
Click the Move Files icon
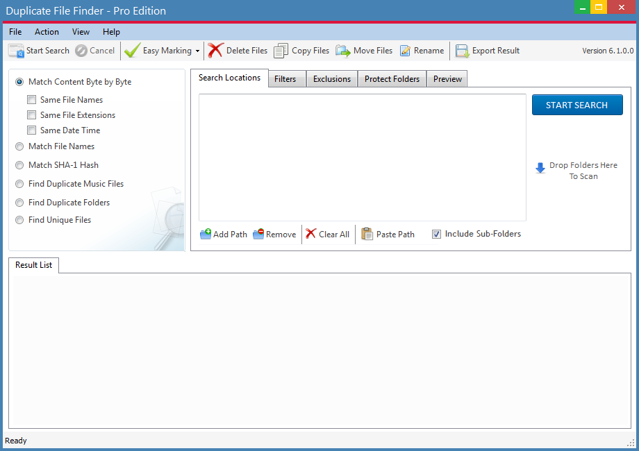pyautogui.click(x=342, y=51)
